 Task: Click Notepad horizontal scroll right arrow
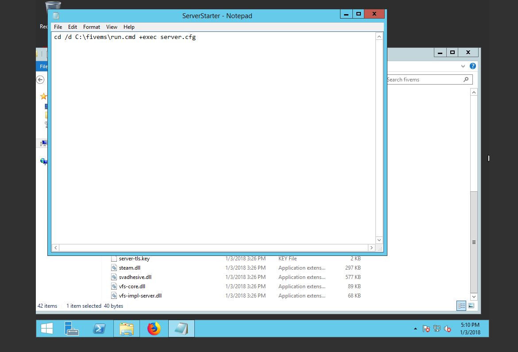[371, 248]
